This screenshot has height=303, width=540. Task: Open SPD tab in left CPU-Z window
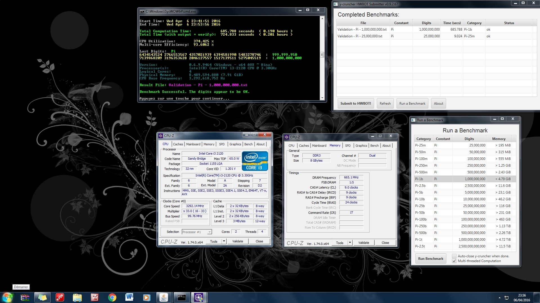(x=222, y=144)
